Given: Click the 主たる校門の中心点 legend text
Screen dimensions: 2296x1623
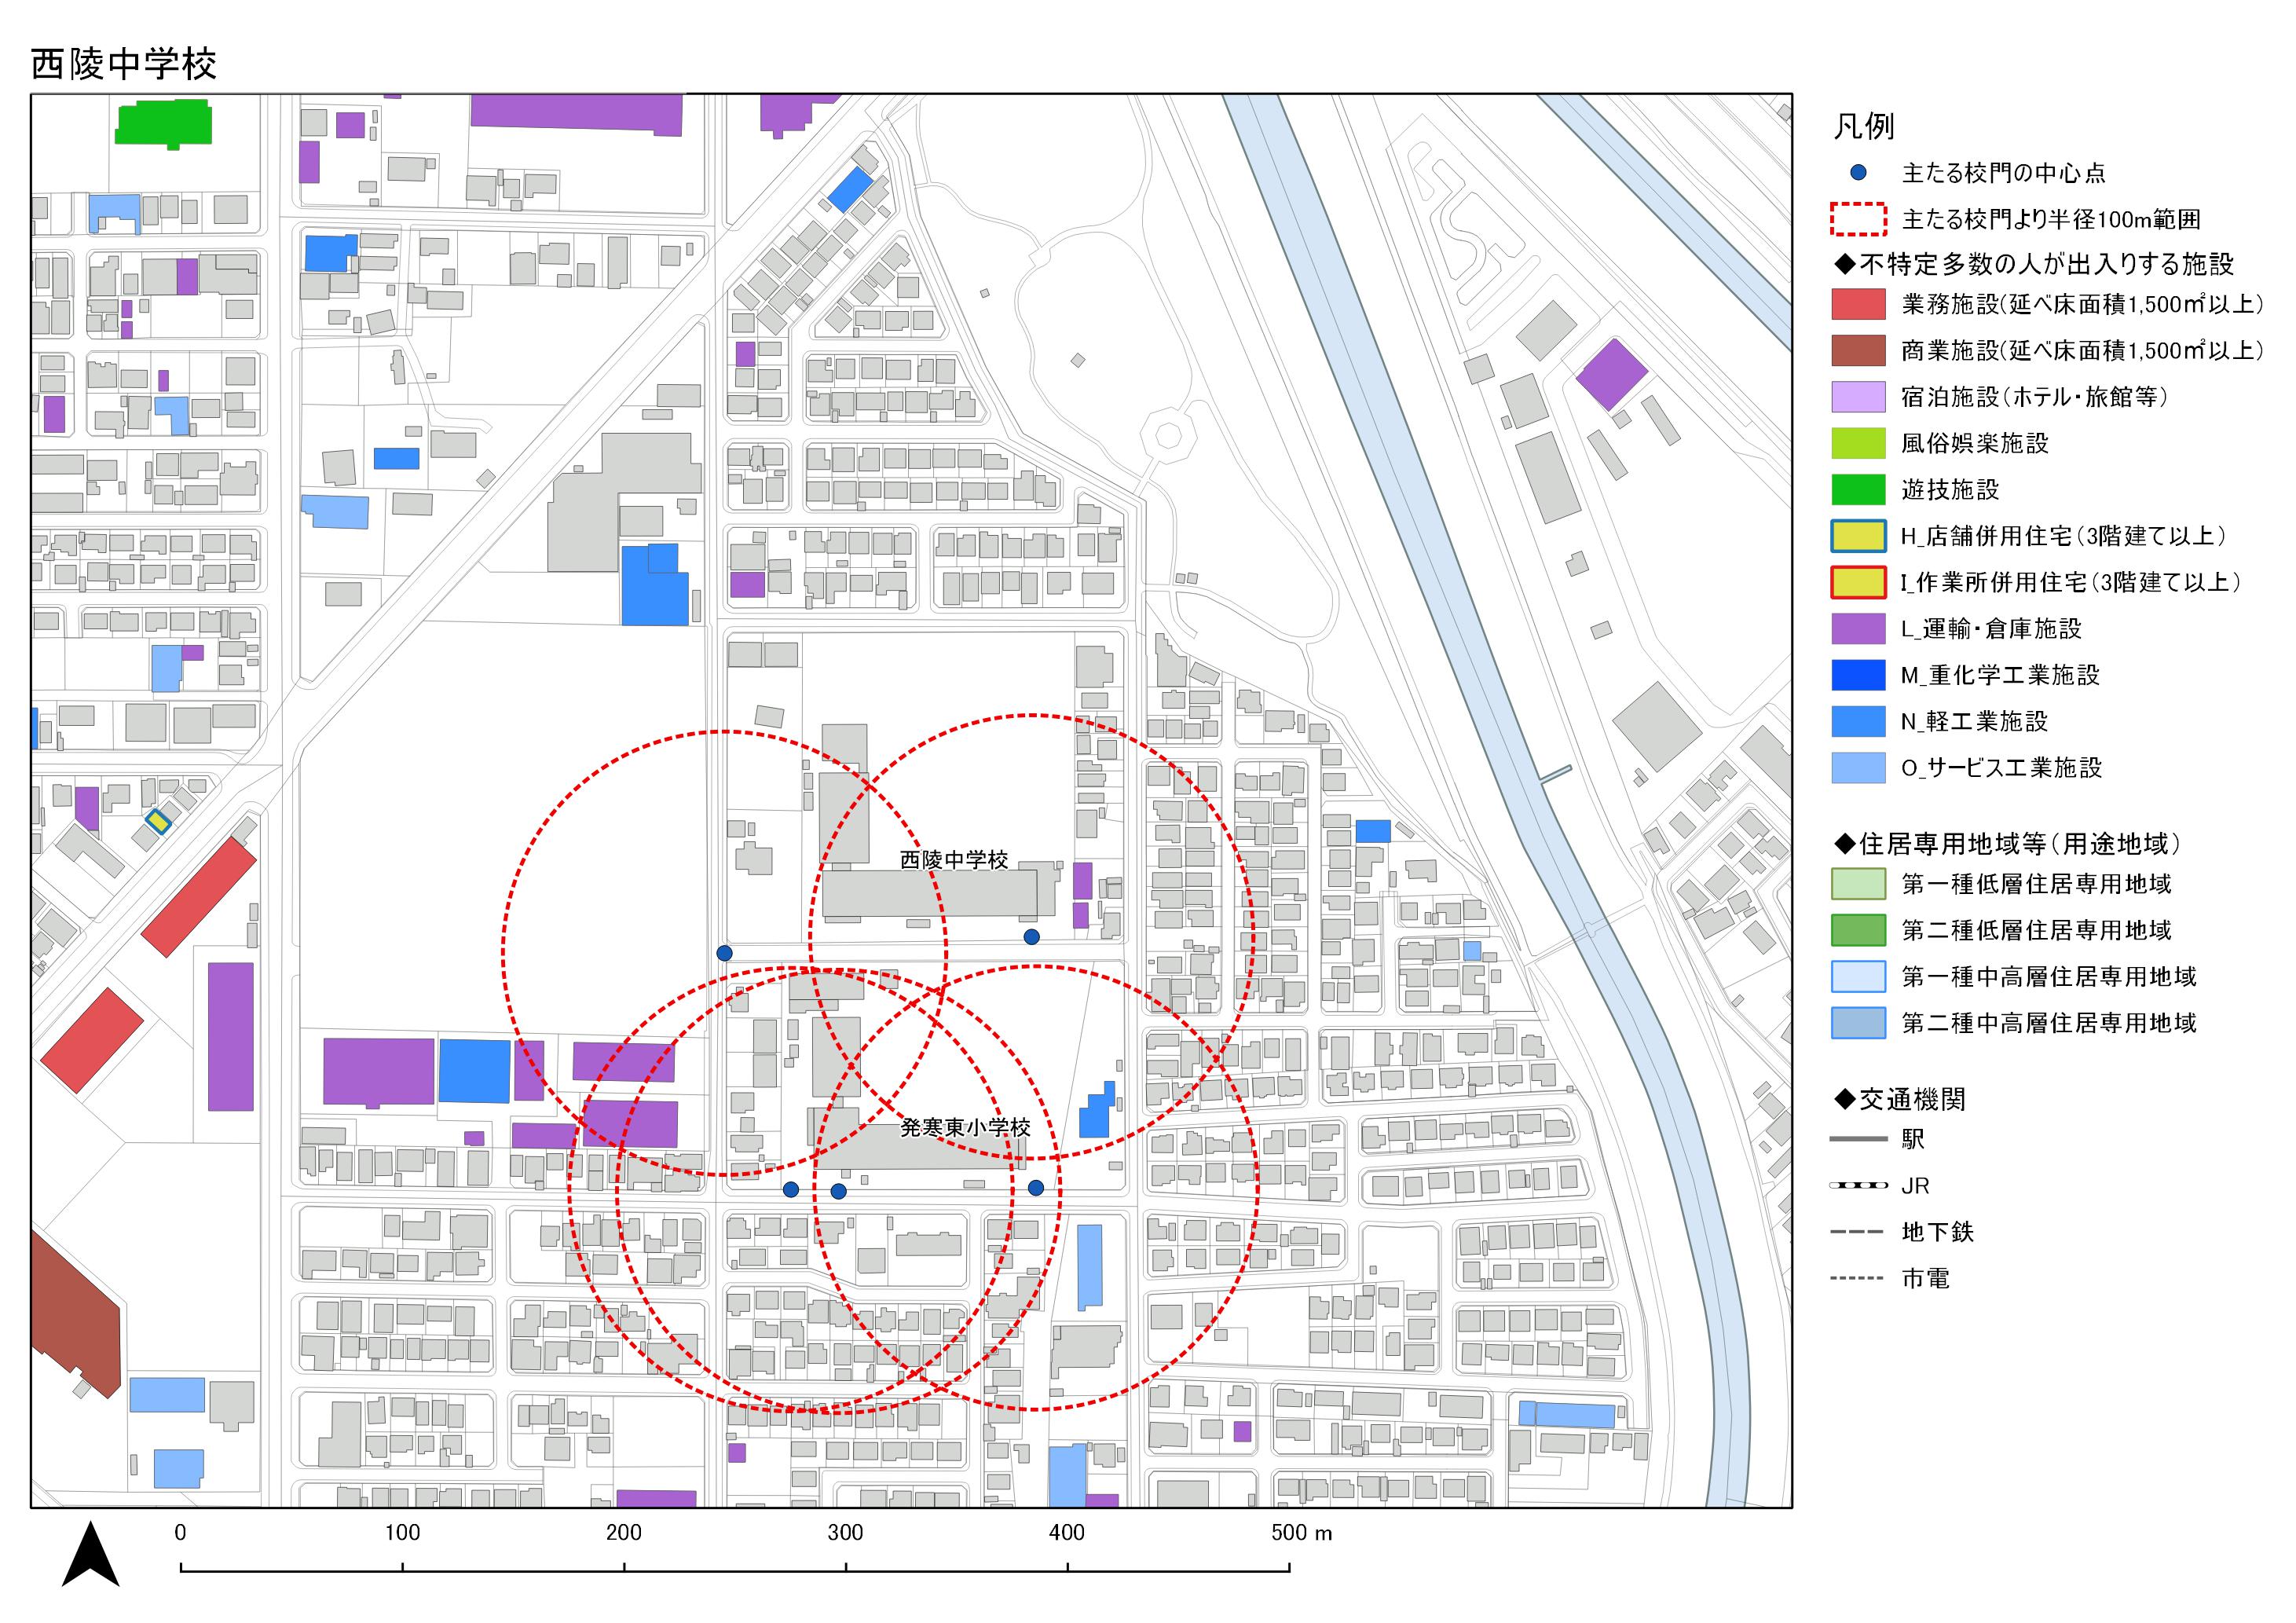Looking at the screenshot, I should pyautogui.click(x=2003, y=173).
